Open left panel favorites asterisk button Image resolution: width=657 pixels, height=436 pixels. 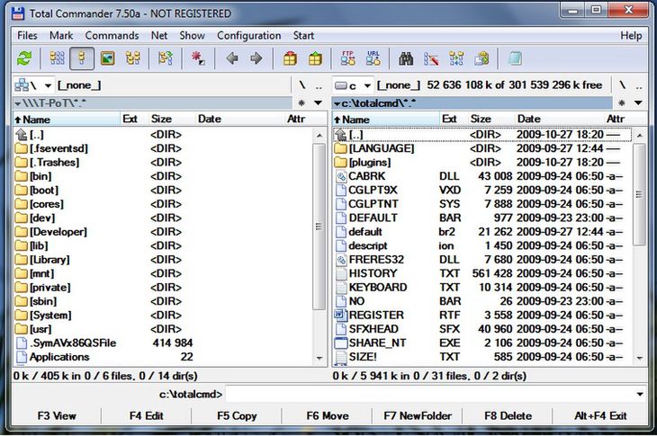[x=301, y=103]
